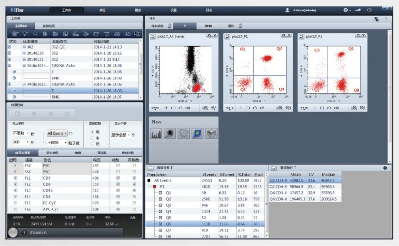Viewport: 399px width, 246px height.
Task: Select the Q2 population row
Action: pyautogui.click(x=205, y=199)
